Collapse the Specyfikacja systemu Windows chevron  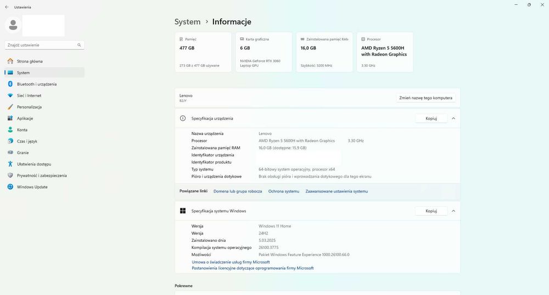453,211
